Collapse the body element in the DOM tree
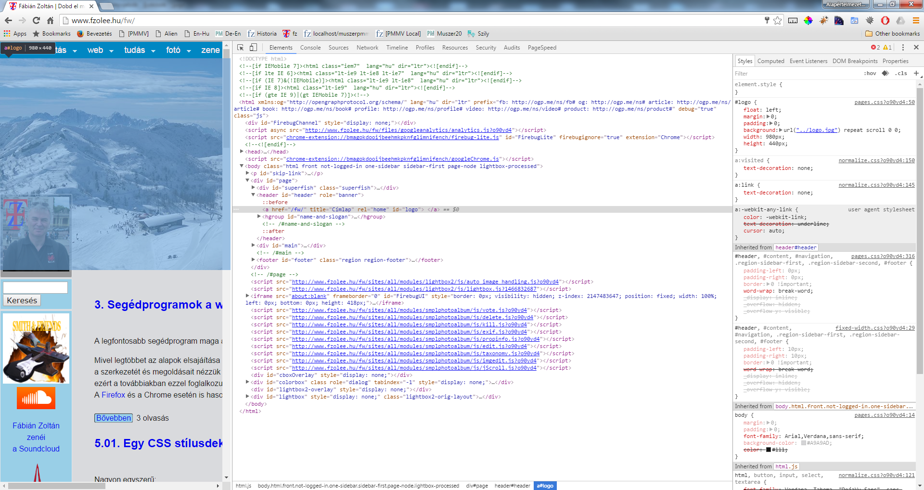The image size is (924, 490). (x=242, y=166)
